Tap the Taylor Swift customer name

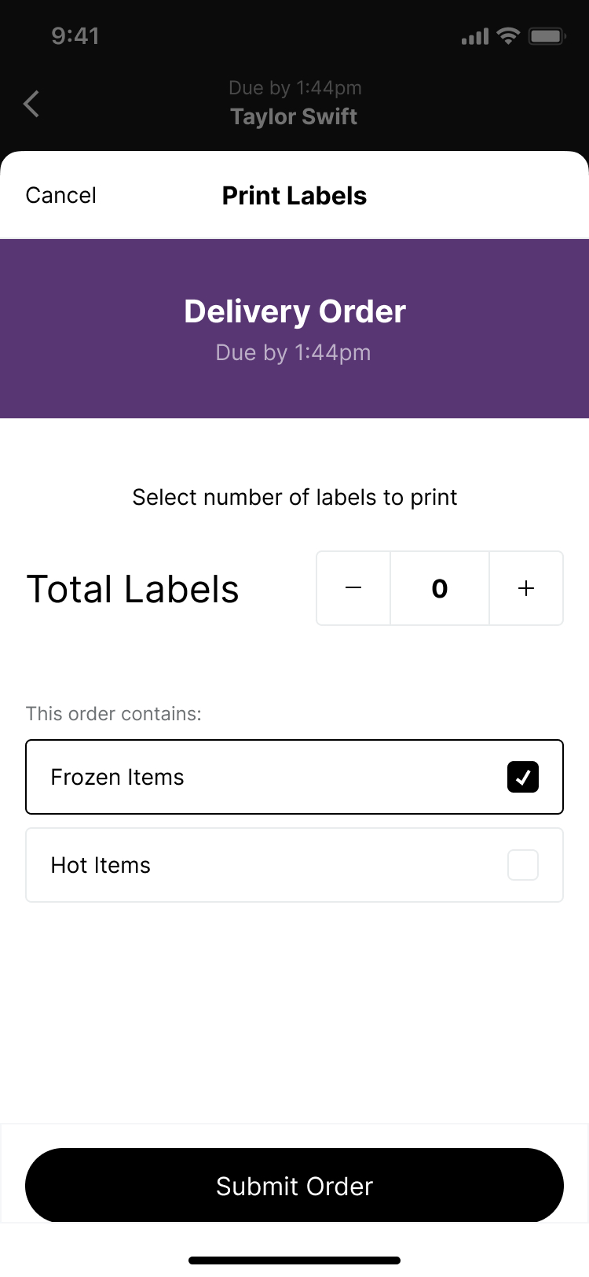point(294,116)
